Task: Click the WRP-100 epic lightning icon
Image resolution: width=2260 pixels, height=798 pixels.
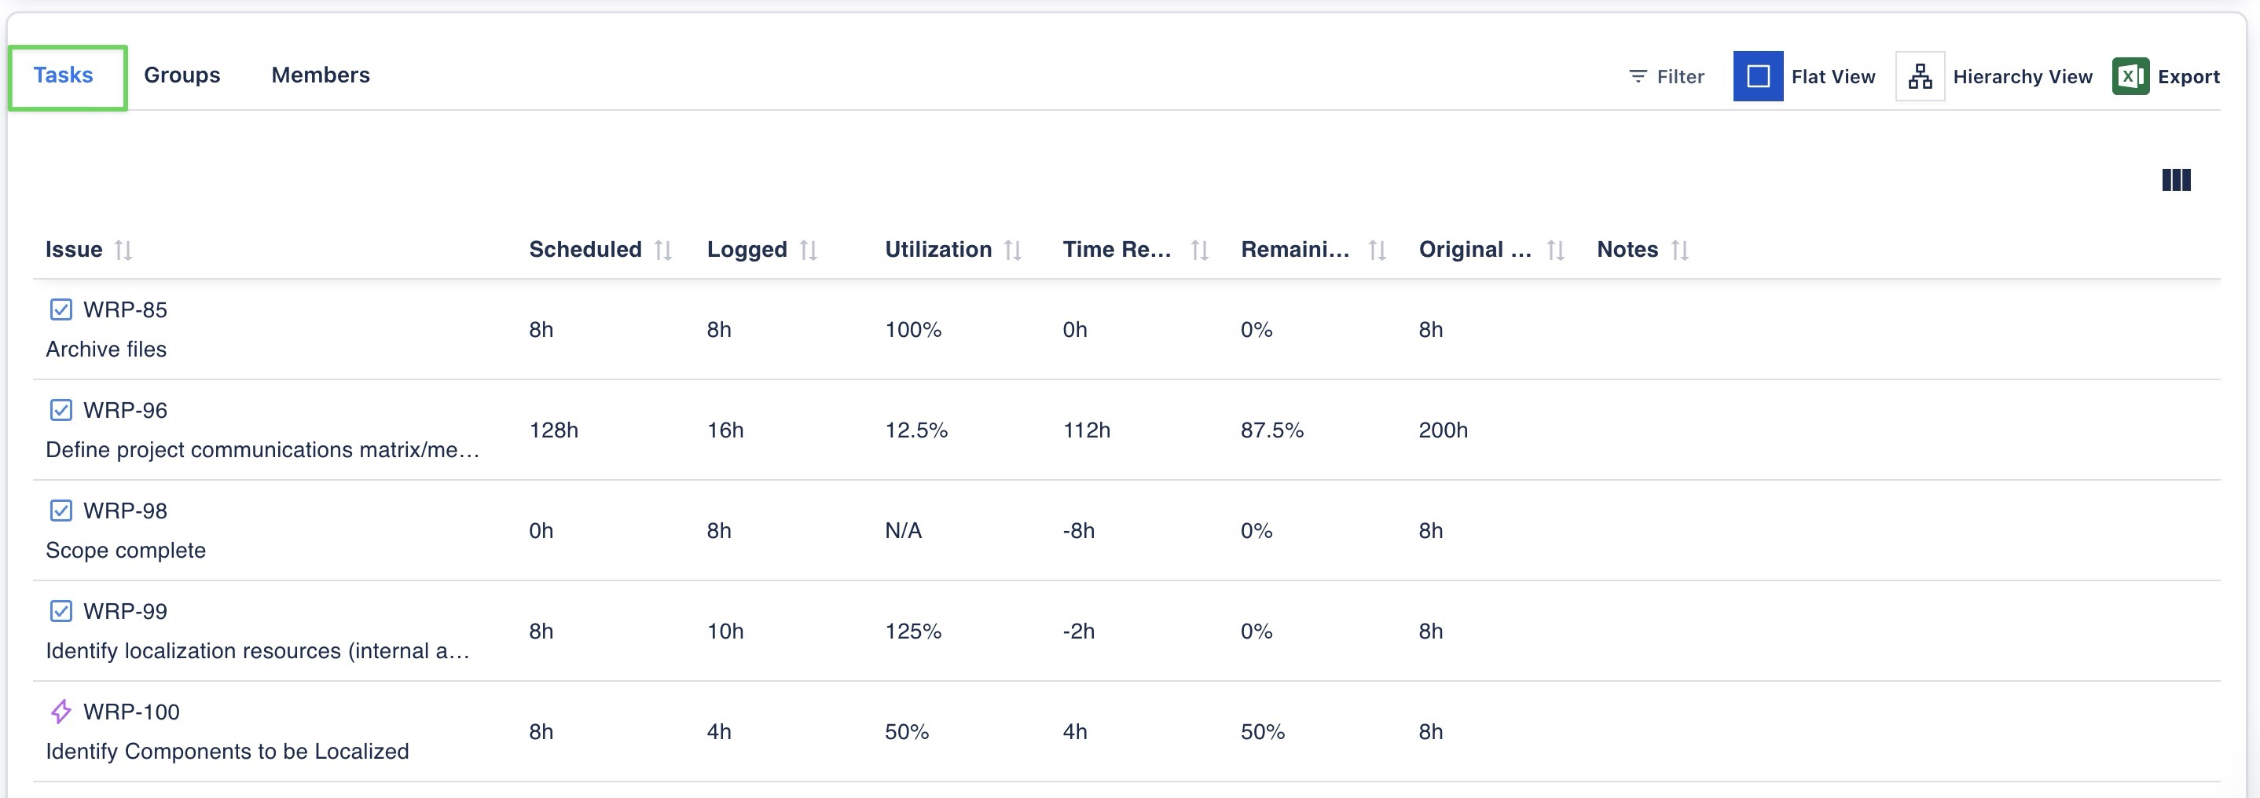Action: pyautogui.click(x=61, y=711)
